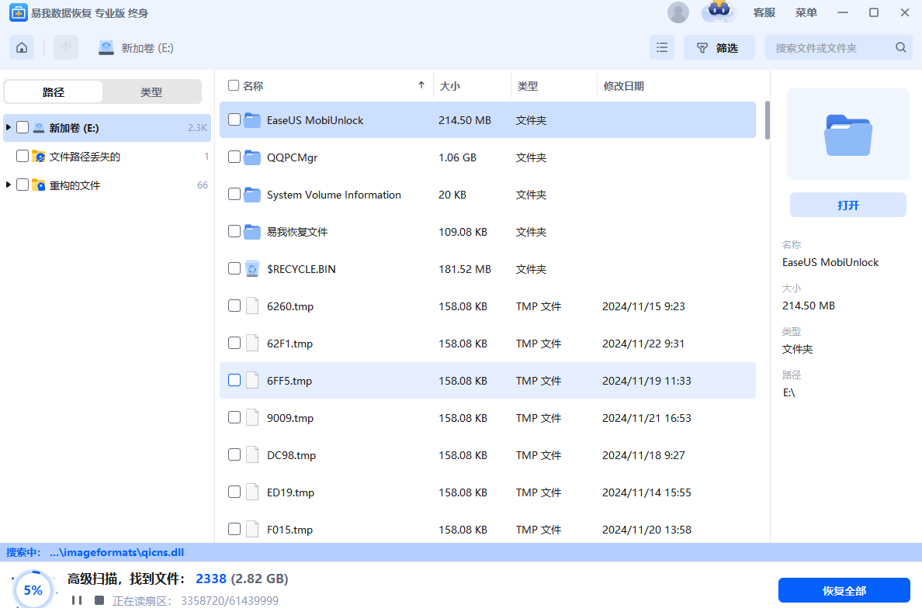Click the file list vertical scrollbar
Viewport: 922px width, 608px height.
(x=767, y=120)
